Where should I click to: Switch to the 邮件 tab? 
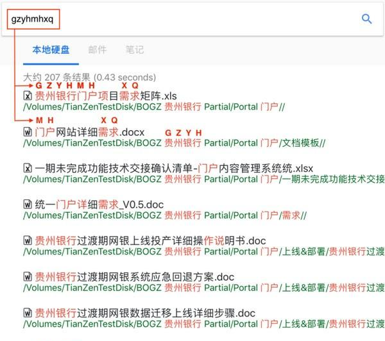pyautogui.click(x=98, y=50)
